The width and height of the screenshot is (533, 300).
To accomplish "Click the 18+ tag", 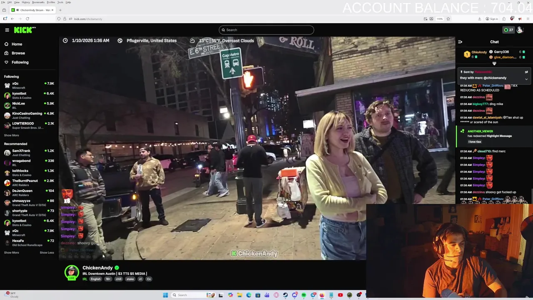I will coord(108,279).
